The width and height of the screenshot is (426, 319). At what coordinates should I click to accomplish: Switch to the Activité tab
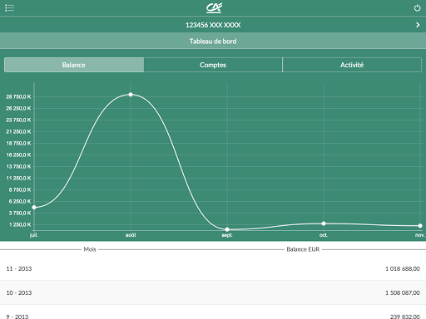[x=352, y=65]
